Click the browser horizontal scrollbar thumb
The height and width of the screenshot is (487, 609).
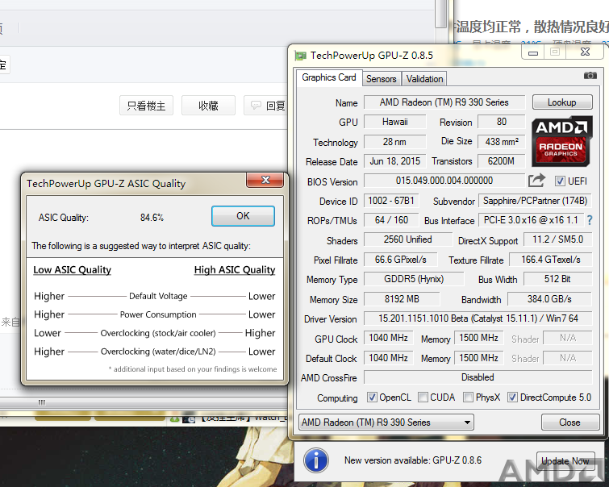click(x=42, y=402)
